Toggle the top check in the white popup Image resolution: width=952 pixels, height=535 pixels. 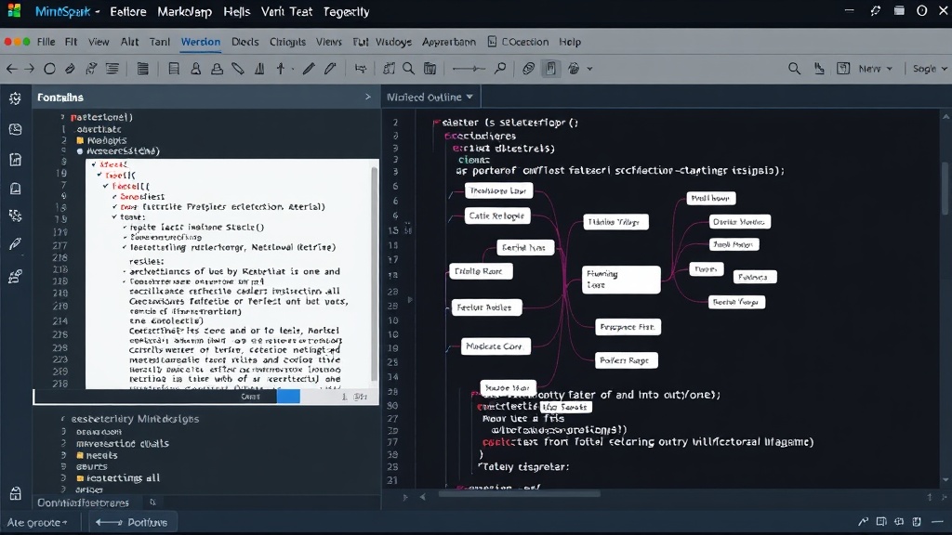(94, 164)
